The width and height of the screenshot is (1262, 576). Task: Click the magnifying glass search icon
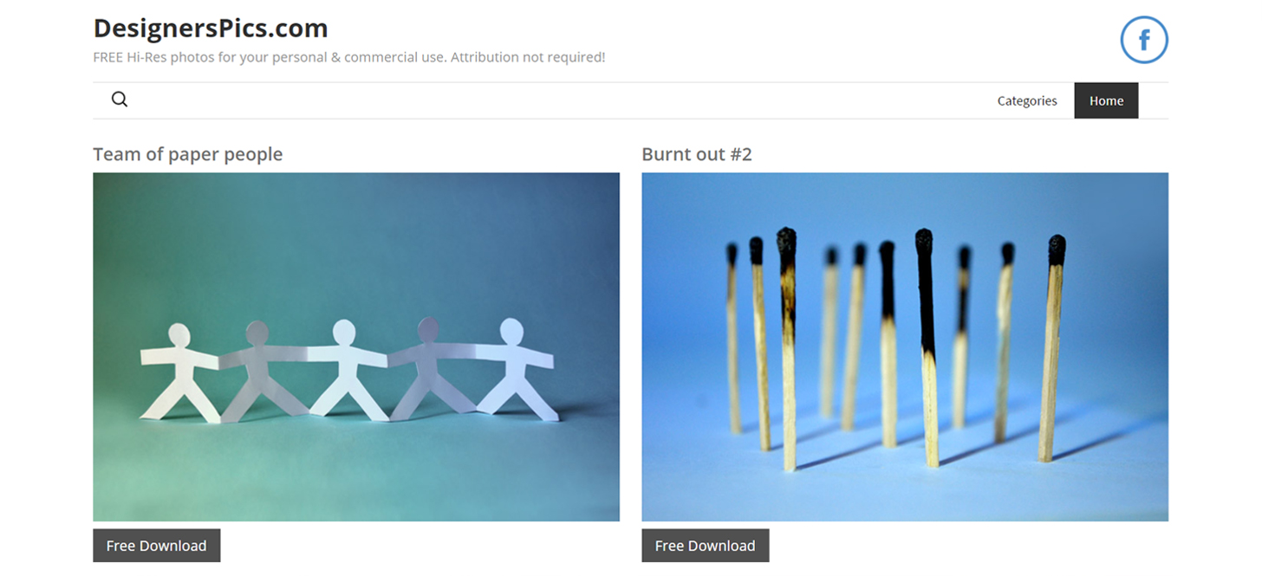(120, 100)
